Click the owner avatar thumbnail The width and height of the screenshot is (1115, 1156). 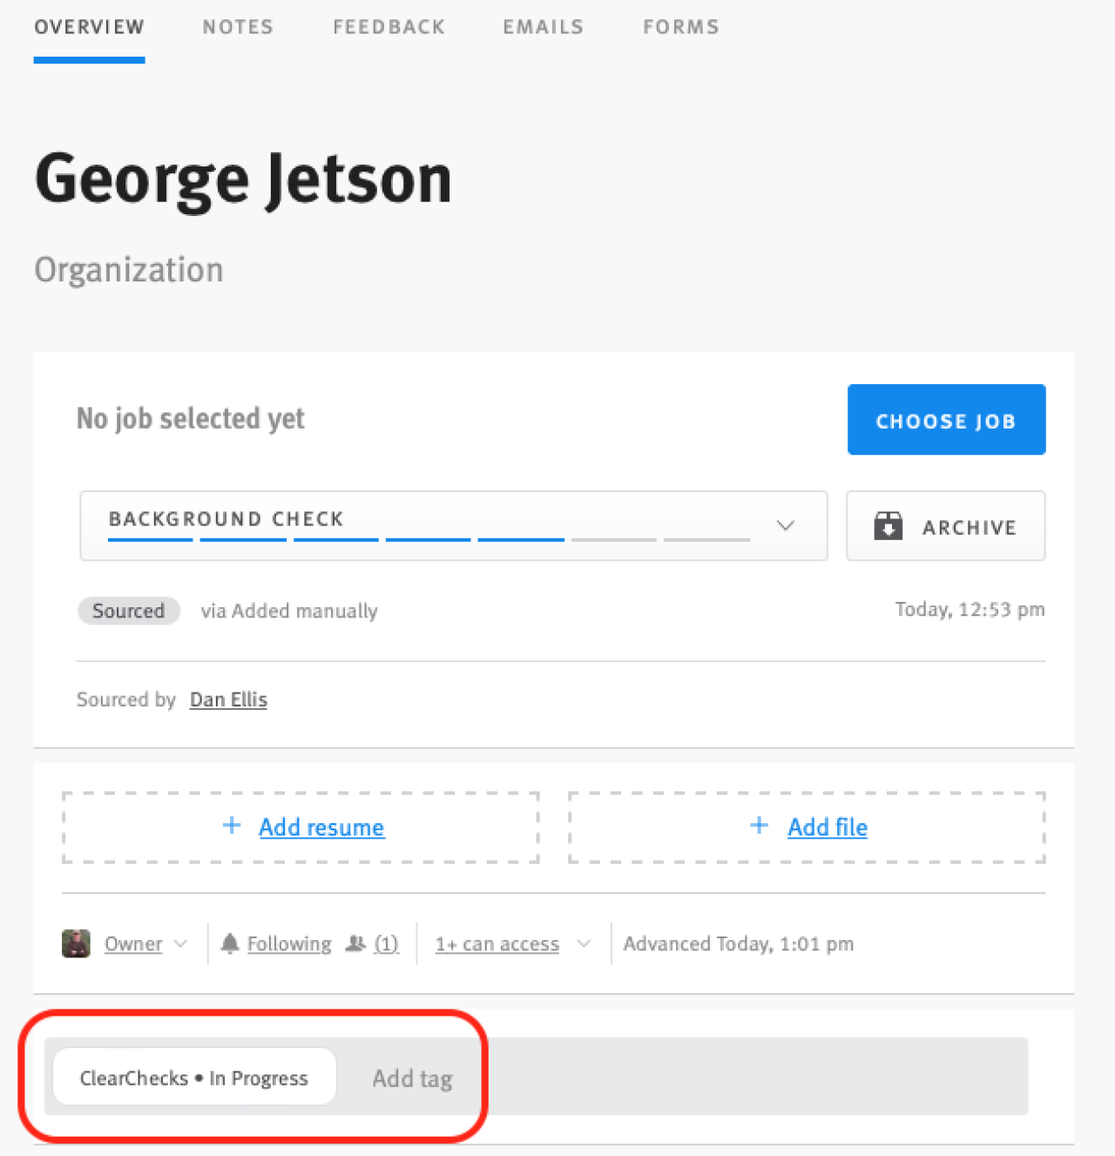(77, 943)
